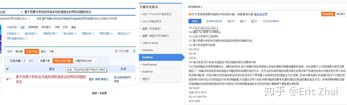The height and width of the screenshot is (105, 347).
Task: Expand the 计量可视化分析 dropdown
Action: coord(86,61)
